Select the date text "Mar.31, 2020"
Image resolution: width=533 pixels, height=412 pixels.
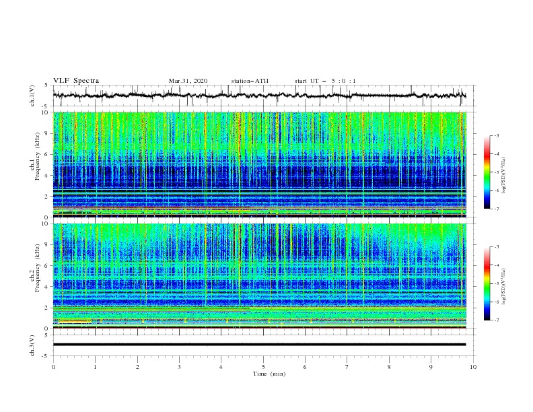click(x=188, y=81)
